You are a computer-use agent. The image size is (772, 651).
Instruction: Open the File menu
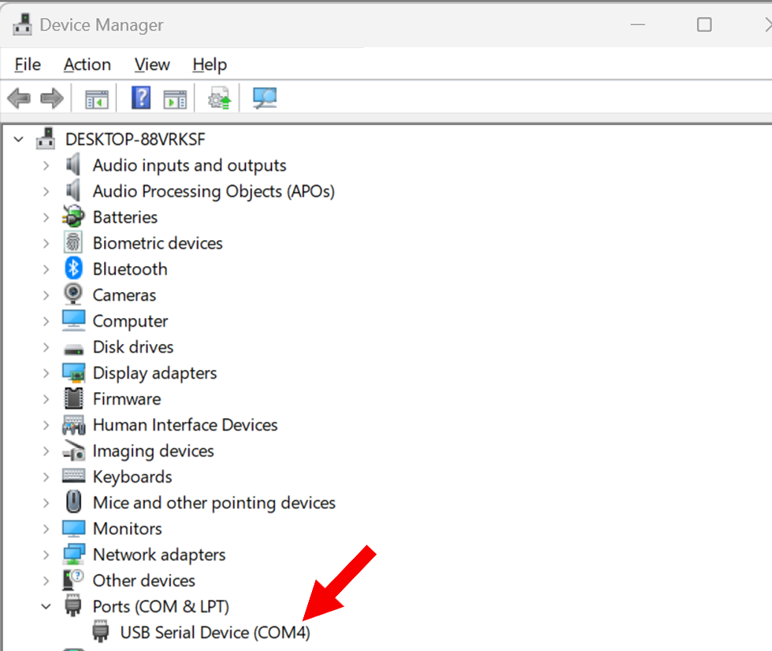point(28,65)
